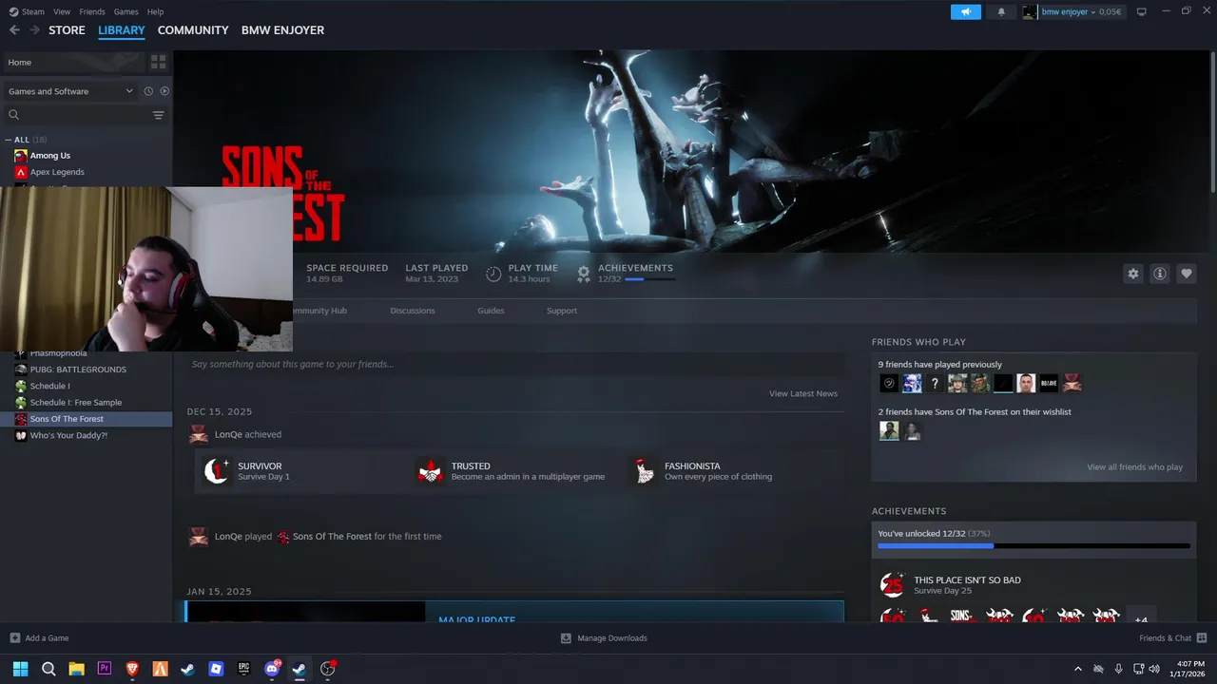Open Adobe Premiere Pro from taskbar

pos(105,669)
